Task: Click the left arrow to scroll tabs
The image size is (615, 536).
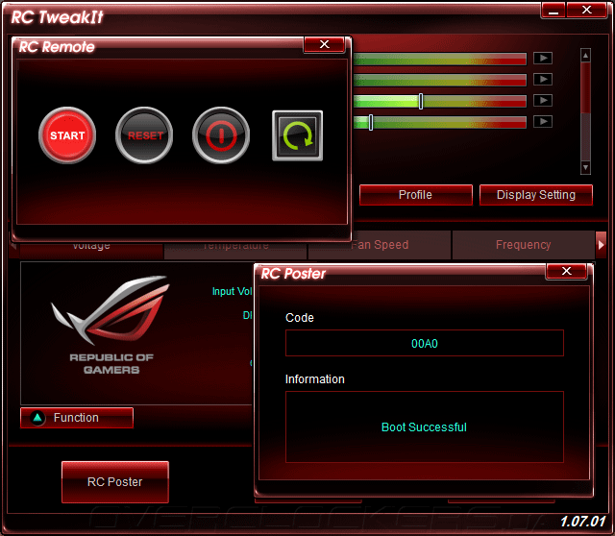Action: [x=13, y=247]
